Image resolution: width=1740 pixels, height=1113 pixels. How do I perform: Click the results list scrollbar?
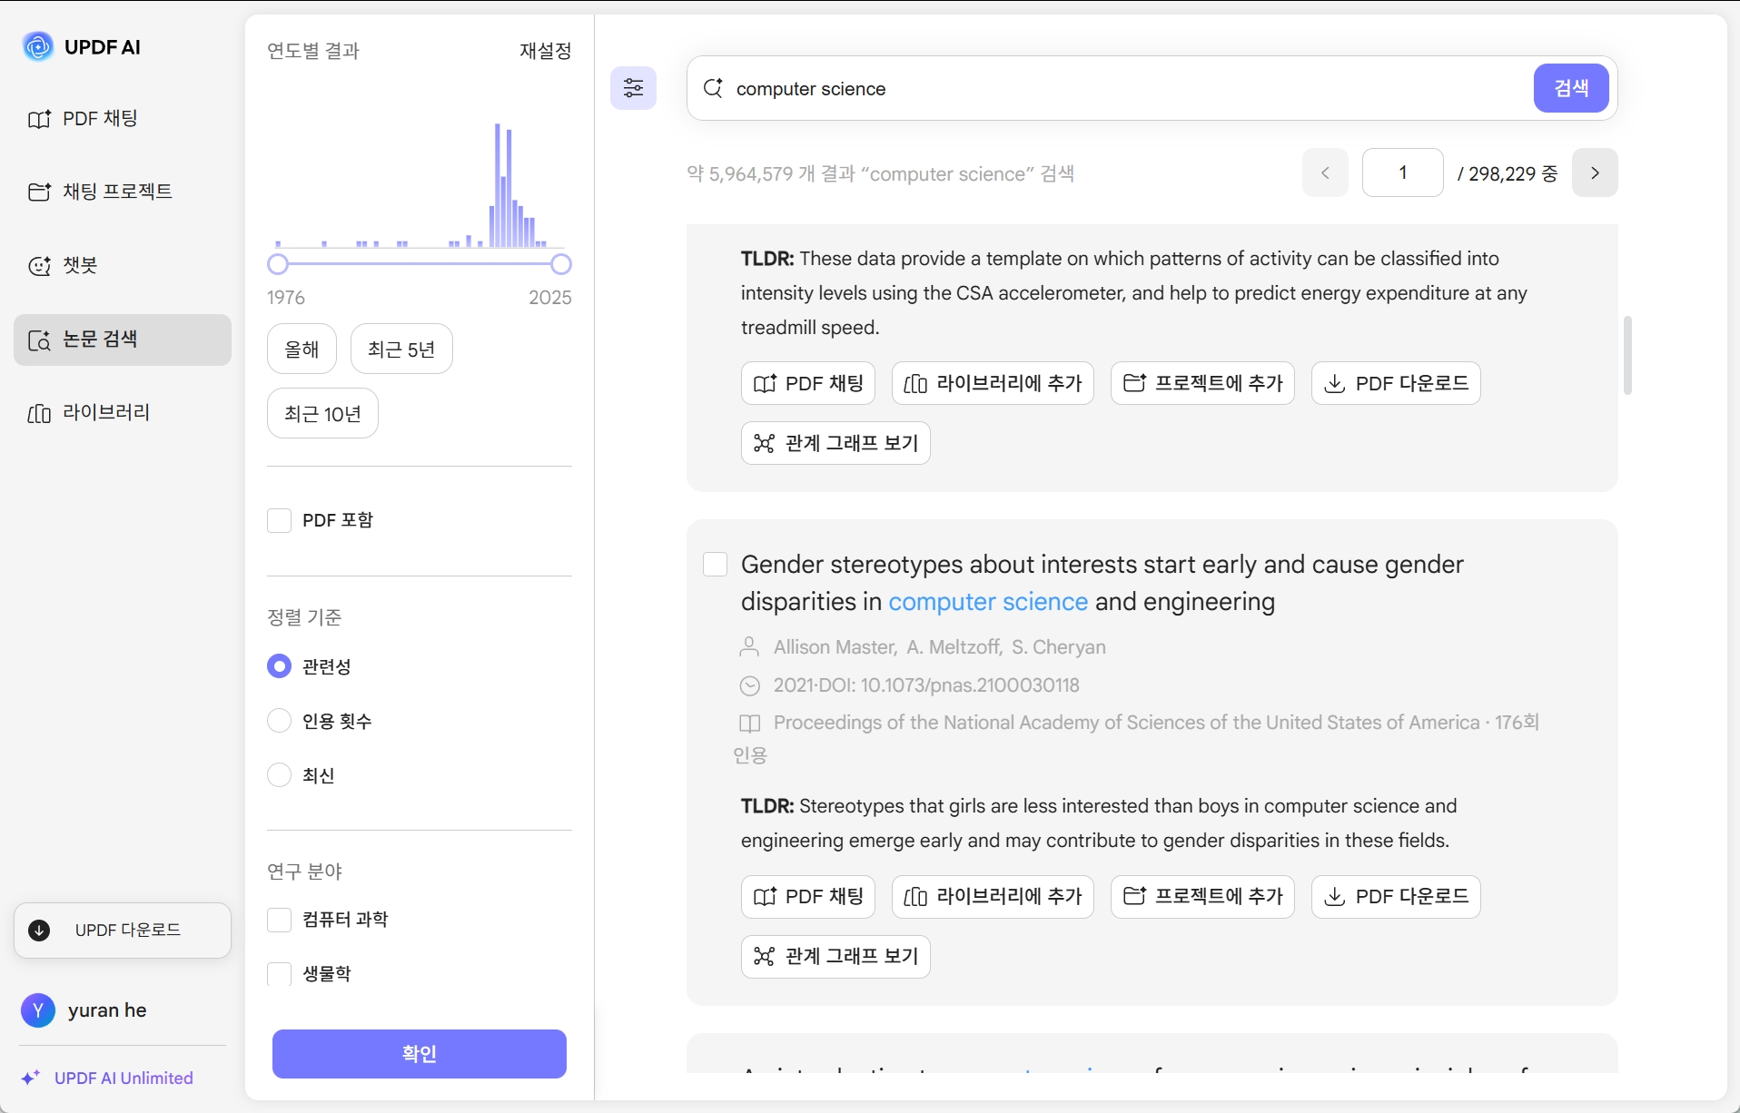pyautogui.click(x=1627, y=355)
